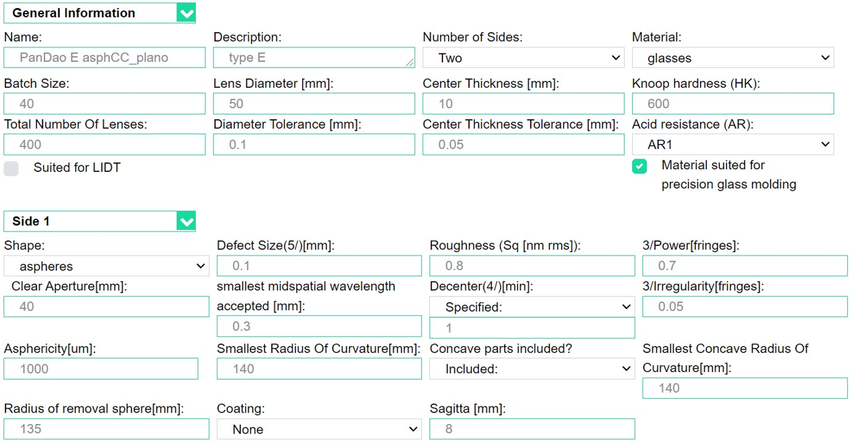Open the Shape dropdown showing aspheres

coord(106,267)
